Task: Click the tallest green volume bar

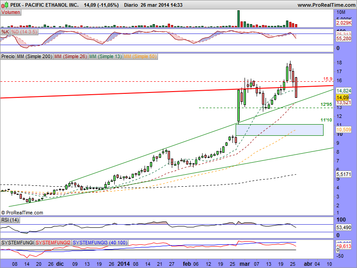Action: click(238, 19)
